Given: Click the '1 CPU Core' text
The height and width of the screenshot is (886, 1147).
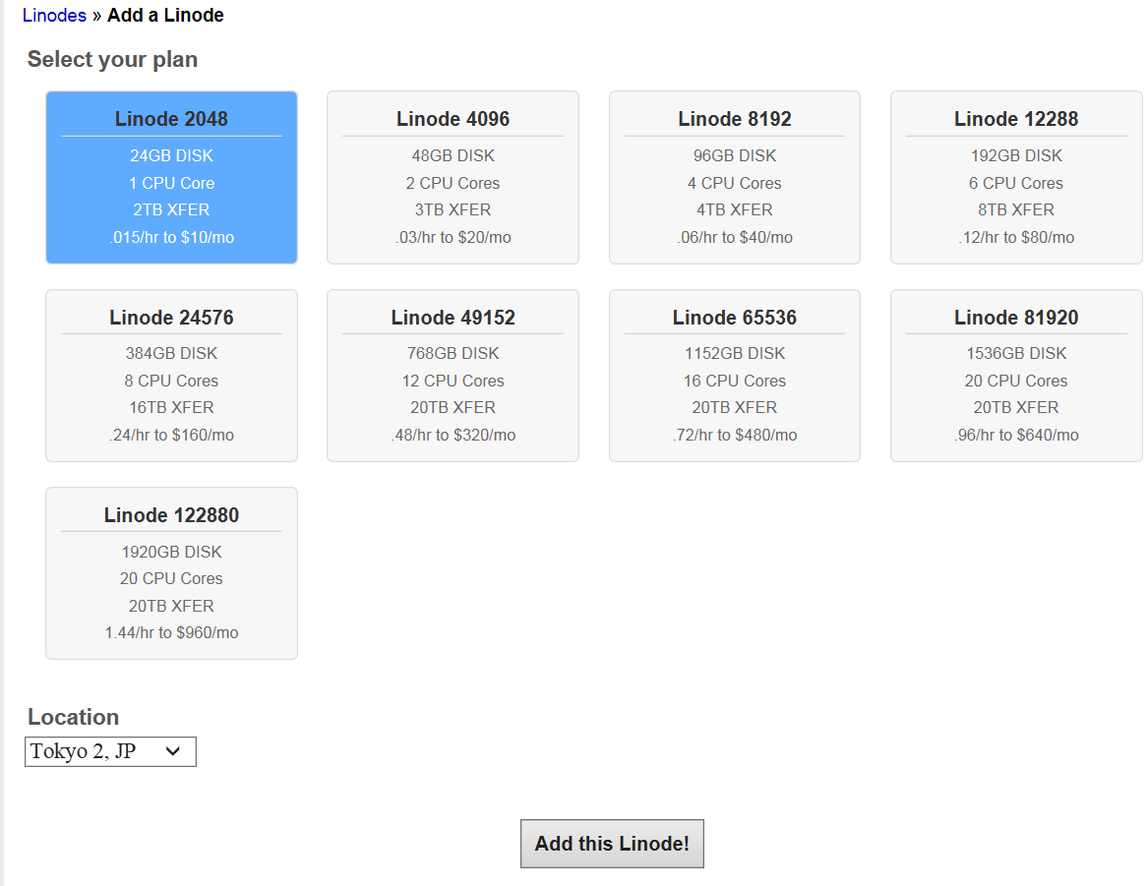Looking at the screenshot, I should (172, 183).
